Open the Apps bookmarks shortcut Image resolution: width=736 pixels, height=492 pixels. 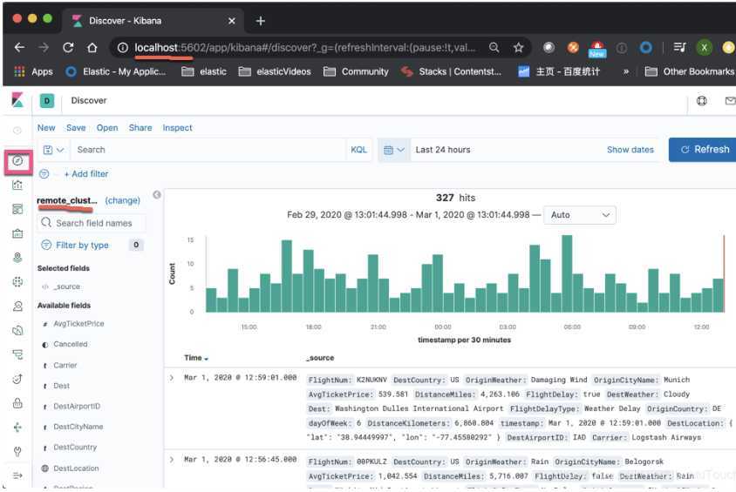point(34,71)
